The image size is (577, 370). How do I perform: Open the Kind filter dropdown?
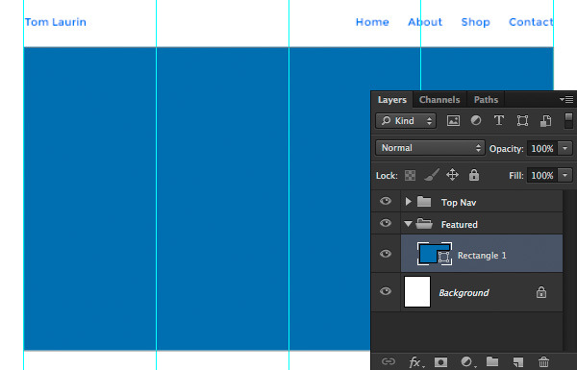click(406, 121)
